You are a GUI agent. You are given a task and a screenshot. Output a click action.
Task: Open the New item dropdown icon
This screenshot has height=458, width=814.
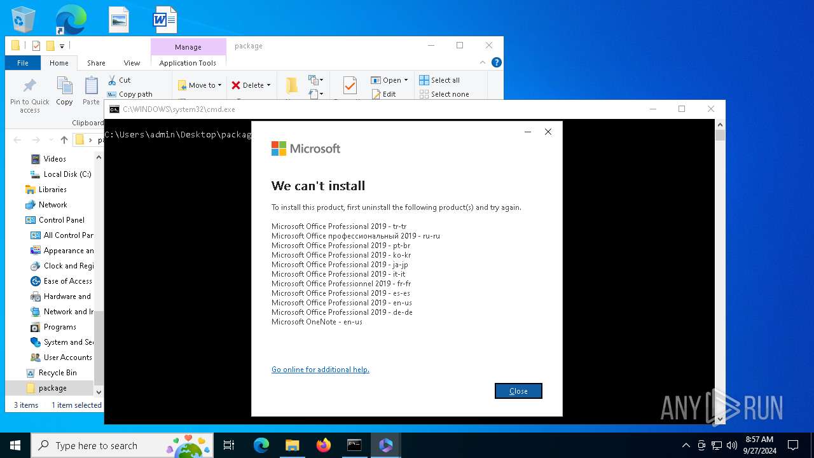[316, 80]
